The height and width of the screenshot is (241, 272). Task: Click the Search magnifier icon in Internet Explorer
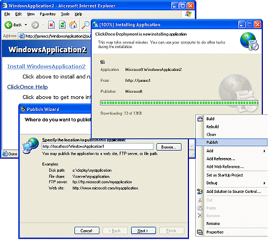click(x=85, y=25)
